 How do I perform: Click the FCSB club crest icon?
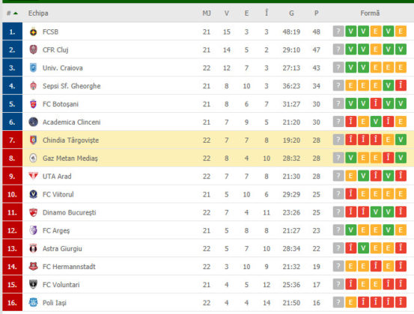[33, 31]
